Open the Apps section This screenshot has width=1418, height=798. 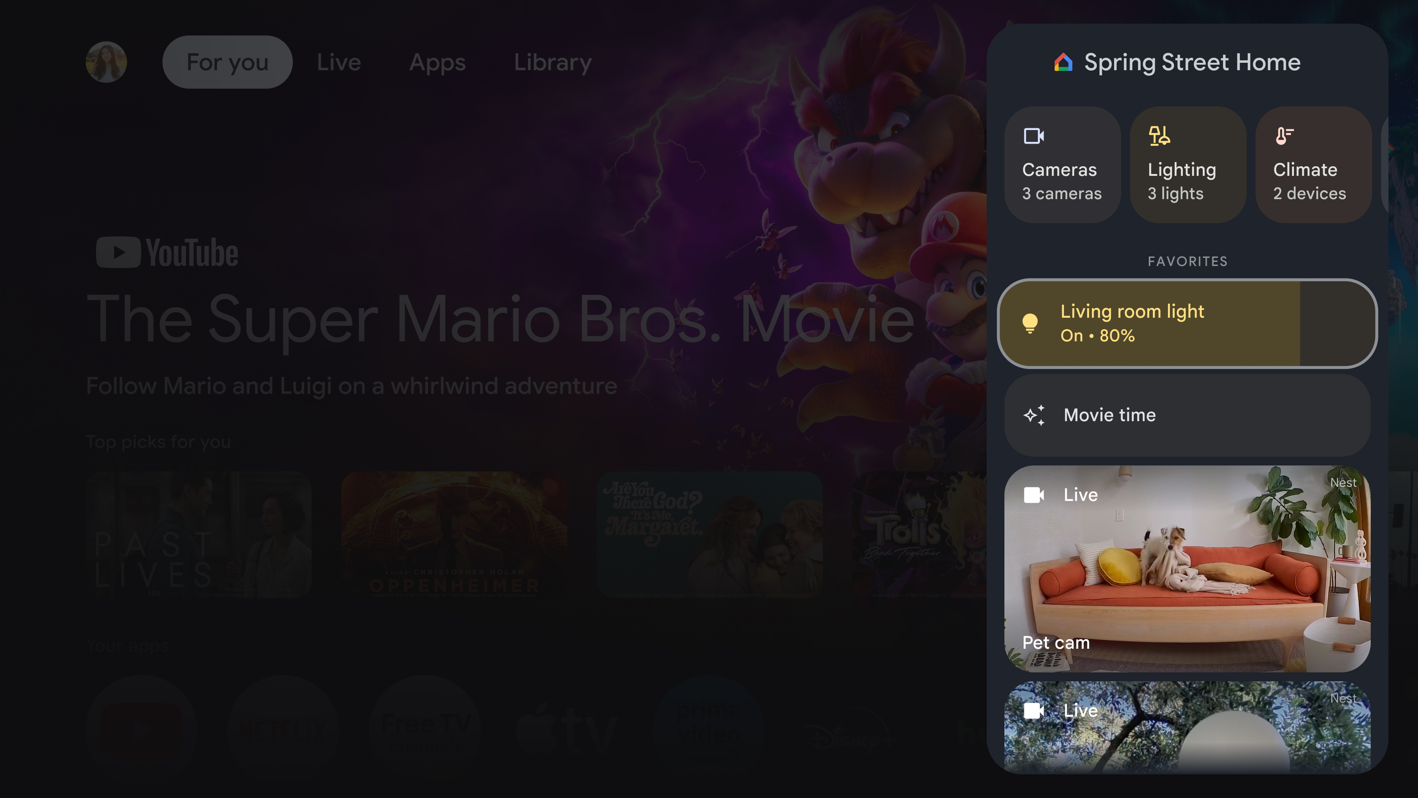pyautogui.click(x=437, y=61)
